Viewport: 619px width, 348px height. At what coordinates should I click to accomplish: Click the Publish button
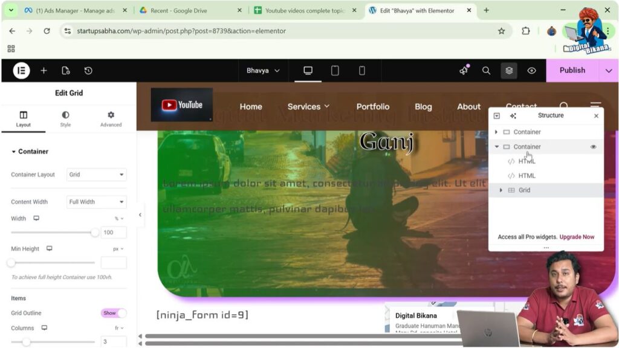point(572,70)
